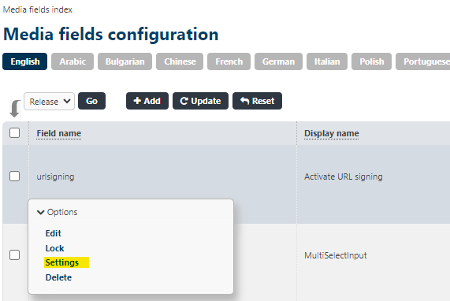Click the refresh icon on Update button
The width and height of the screenshot is (450, 301).
184,101
